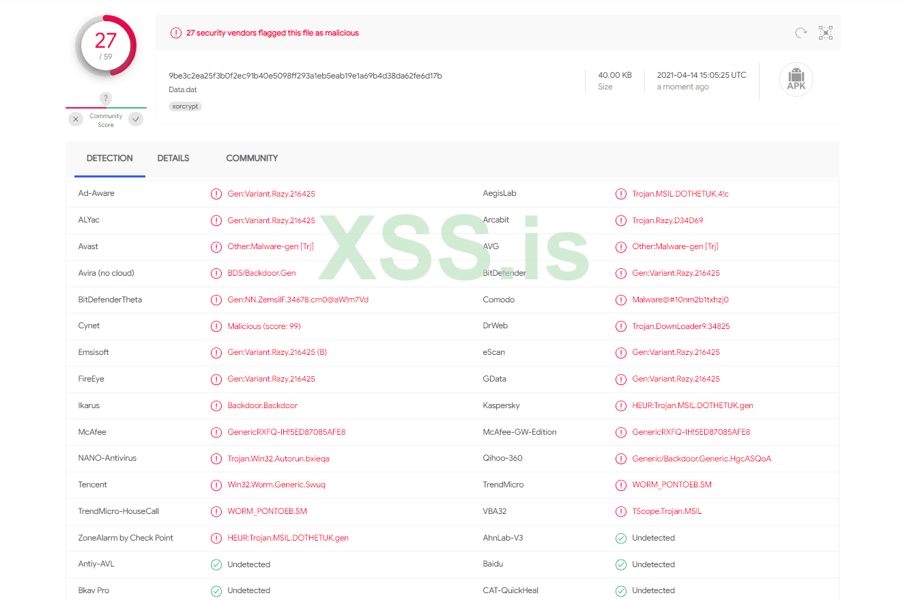The width and height of the screenshot is (907, 602).
Task: Click the xorcrypt tag
Action: [x=185, y=106]
